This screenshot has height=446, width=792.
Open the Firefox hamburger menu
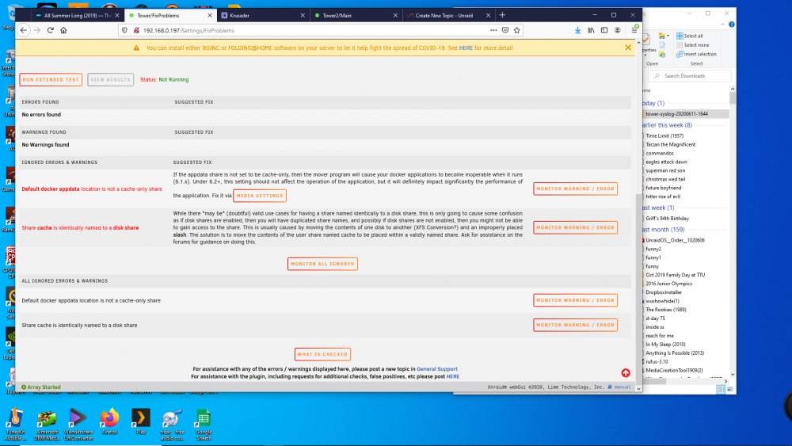point(634,30)
